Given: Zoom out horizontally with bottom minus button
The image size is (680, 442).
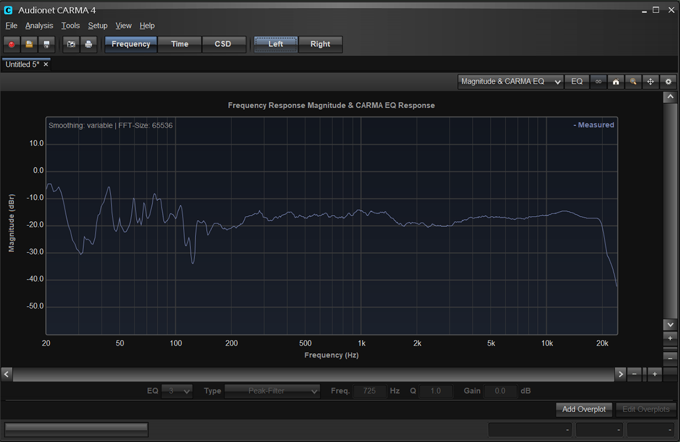Looking at the screenshot, I should 635,374.
